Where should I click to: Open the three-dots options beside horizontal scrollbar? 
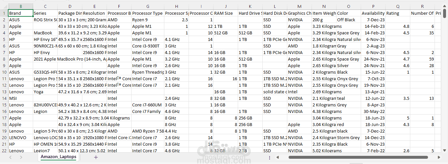[270, 157]
